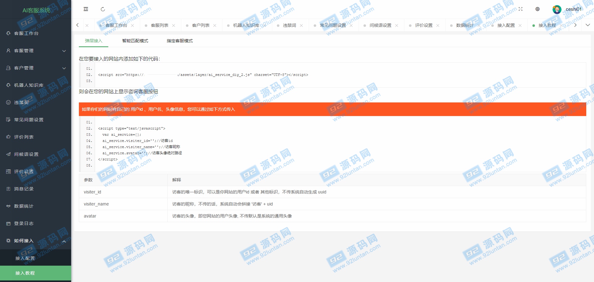Click the visiter_name parameter cell
The height and width of the screenshot is (282, 594).
click(x=123, y=204)
